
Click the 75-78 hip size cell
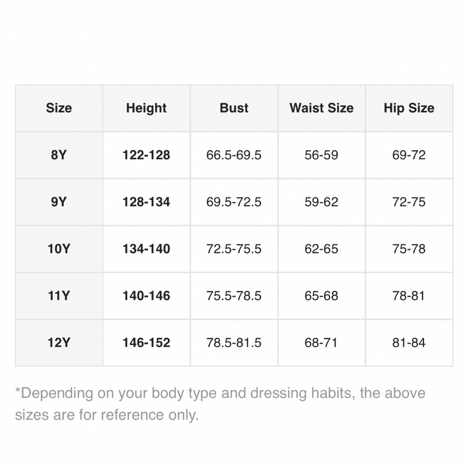point(409,249)
